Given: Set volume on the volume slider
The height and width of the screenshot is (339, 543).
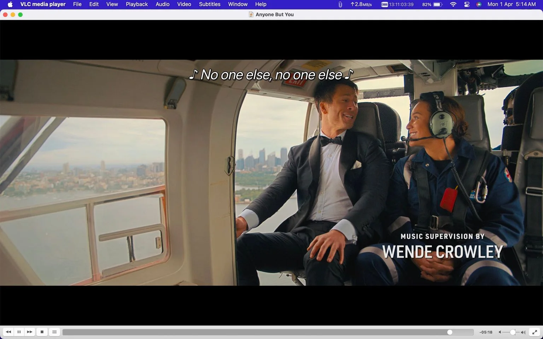Looking at the screenshot, I should pos(511,332).
